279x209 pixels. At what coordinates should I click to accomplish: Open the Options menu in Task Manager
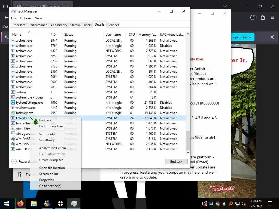click(x=26, y=18)
